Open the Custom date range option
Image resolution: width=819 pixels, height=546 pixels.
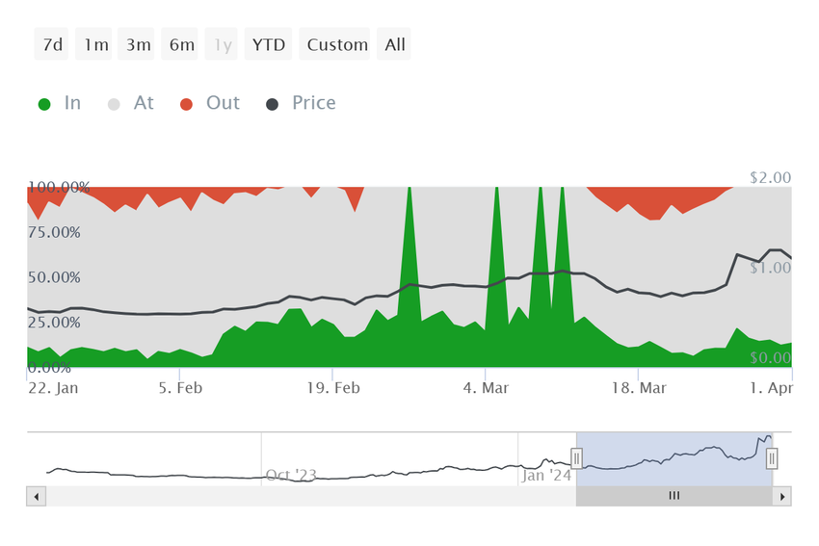click(x=334, y=44)
